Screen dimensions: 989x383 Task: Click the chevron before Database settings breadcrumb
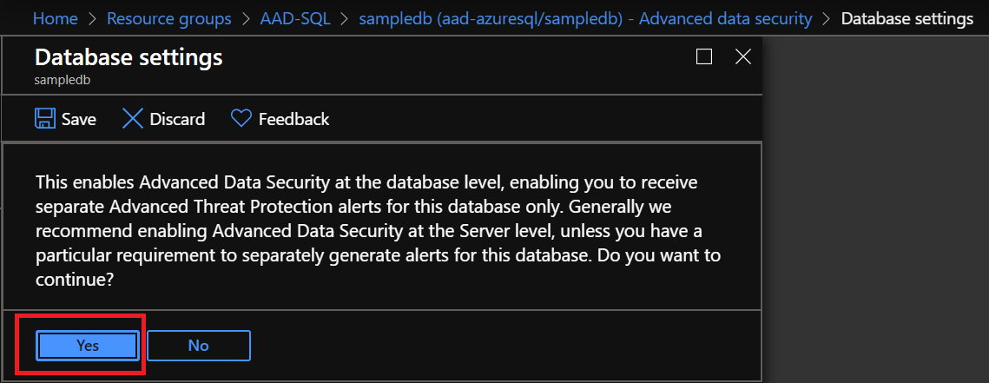click(827, 18)
